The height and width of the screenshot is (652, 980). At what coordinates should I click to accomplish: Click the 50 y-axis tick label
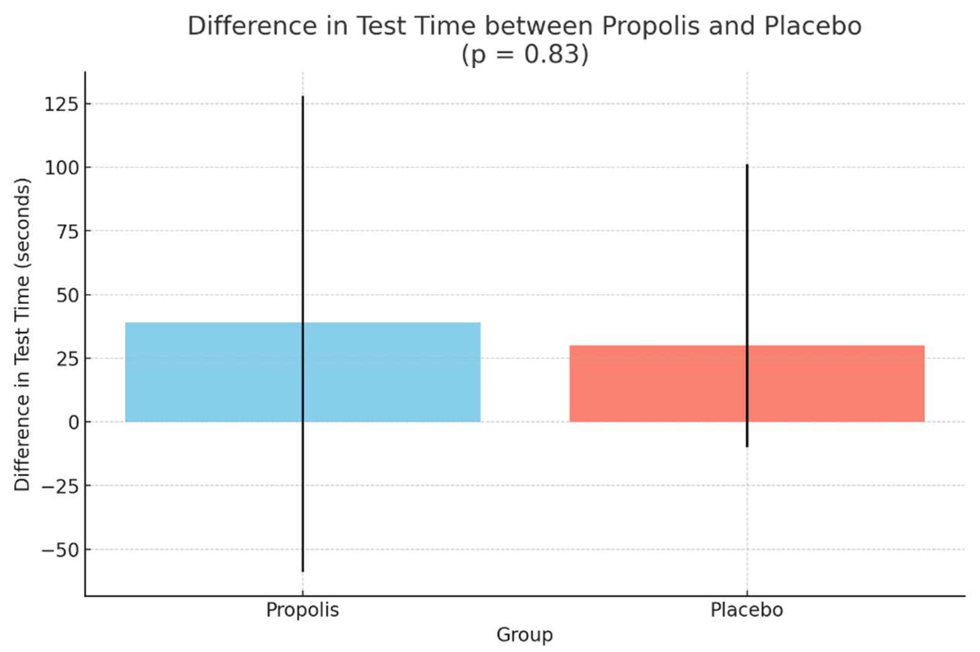67,295
